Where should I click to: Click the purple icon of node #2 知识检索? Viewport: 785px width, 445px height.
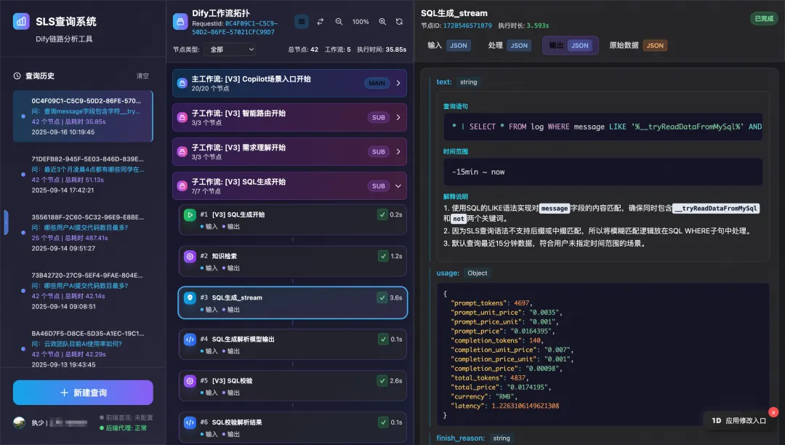click(x=190, y=257)
